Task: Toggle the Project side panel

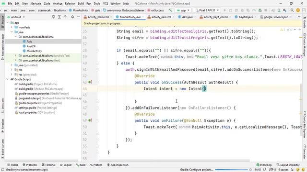Action: click(2, 21)
